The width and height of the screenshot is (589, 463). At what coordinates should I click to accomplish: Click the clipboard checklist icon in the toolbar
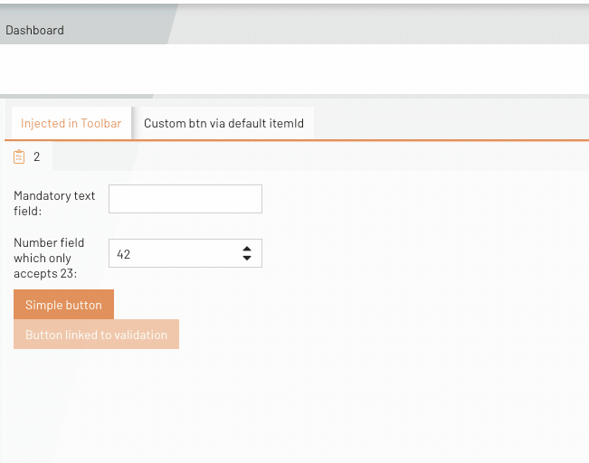pos(19,156)
